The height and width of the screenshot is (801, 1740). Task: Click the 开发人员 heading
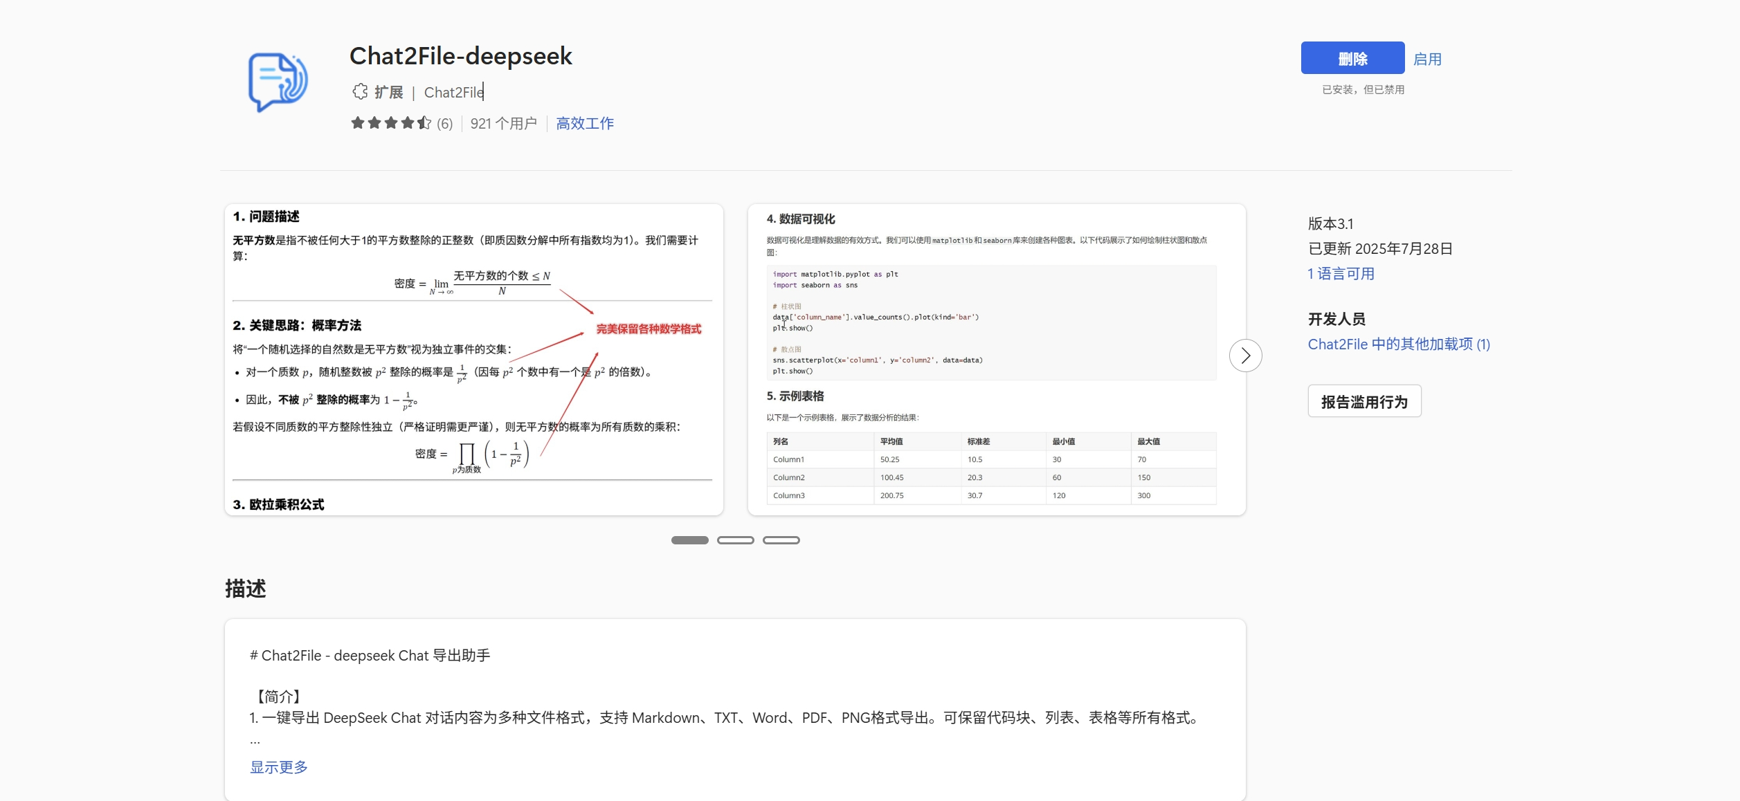pyautogui.click(x=1336, y=319)
